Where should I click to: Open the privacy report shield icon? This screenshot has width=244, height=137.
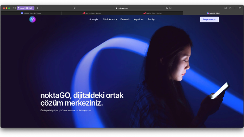[74, 8]
